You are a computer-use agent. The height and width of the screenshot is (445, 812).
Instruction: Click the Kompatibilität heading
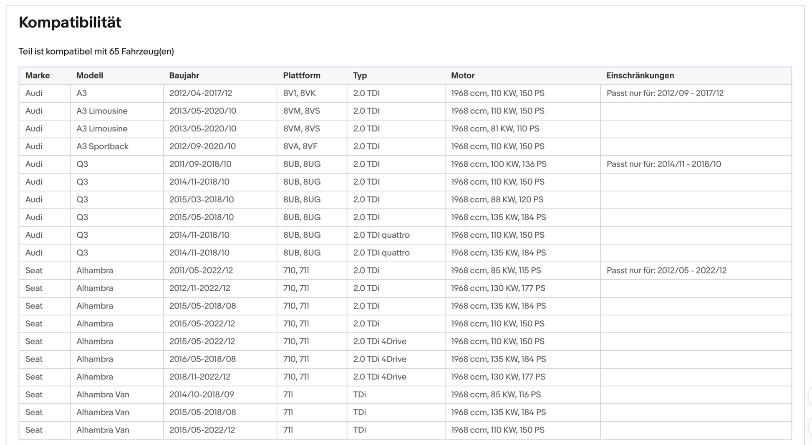coord(70,22)
